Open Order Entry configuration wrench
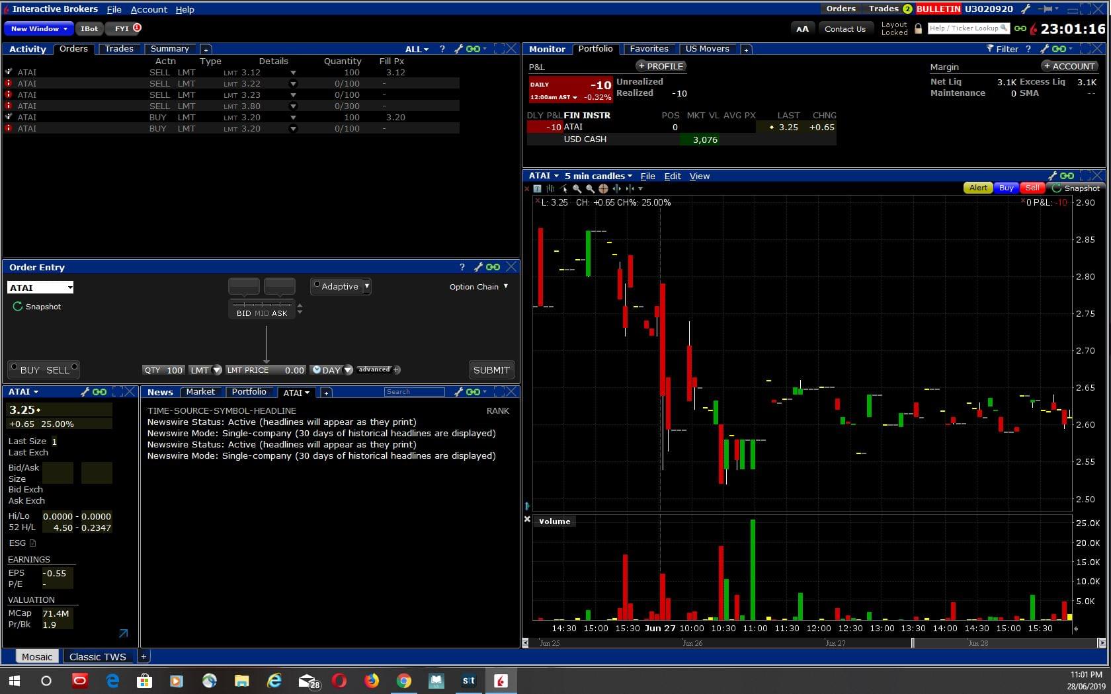Viewport: 1111px width, 694px height. 478,267
